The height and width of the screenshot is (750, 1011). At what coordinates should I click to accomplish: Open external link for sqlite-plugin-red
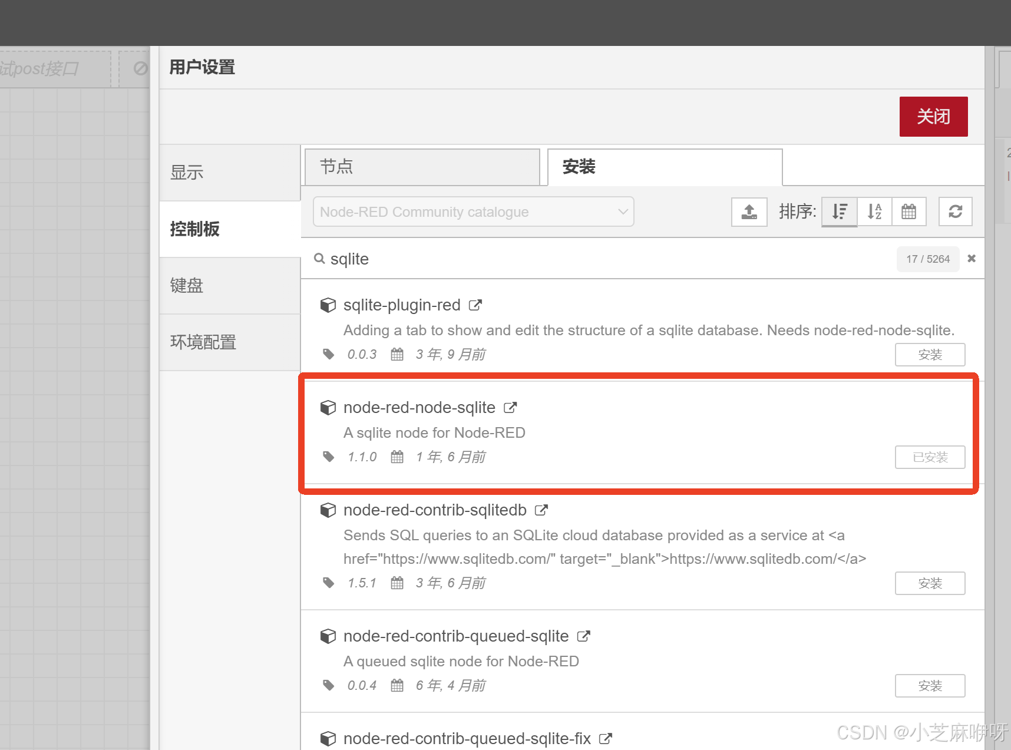point(475,305)
